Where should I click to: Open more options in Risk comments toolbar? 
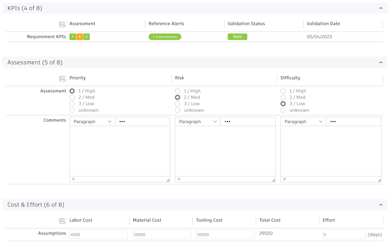click(x=228, y=122)
